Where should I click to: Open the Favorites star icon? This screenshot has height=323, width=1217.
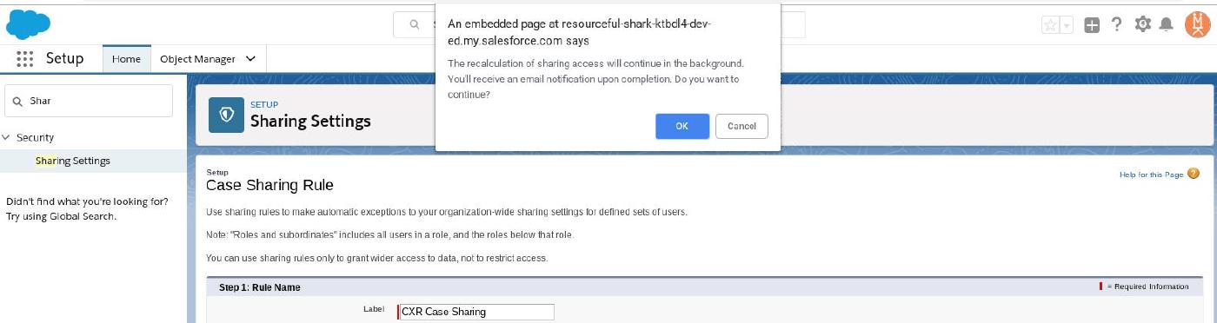tap(1050, 25)
